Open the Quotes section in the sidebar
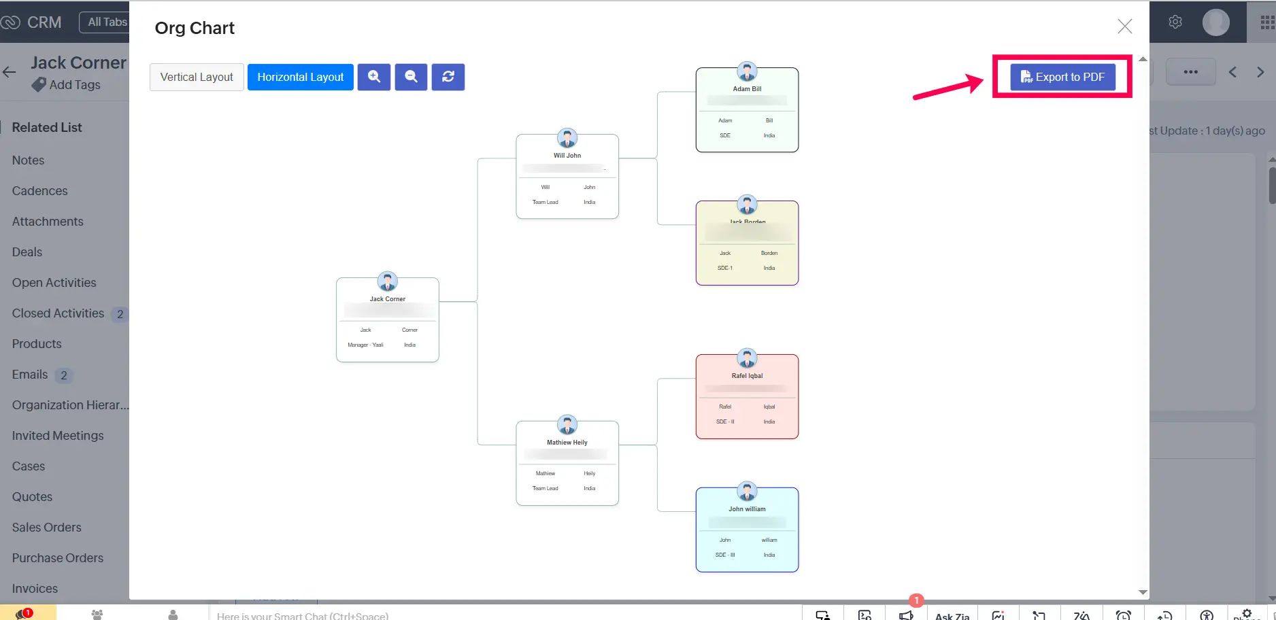The width and height of the screenshot is (1276, 620). (x=31, y=497)
